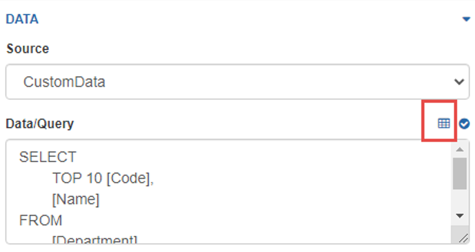Collapse the DATA section with the arrow
Viewport: 475px width, 252px height.
pyautogui.click(x=466, y=19)
